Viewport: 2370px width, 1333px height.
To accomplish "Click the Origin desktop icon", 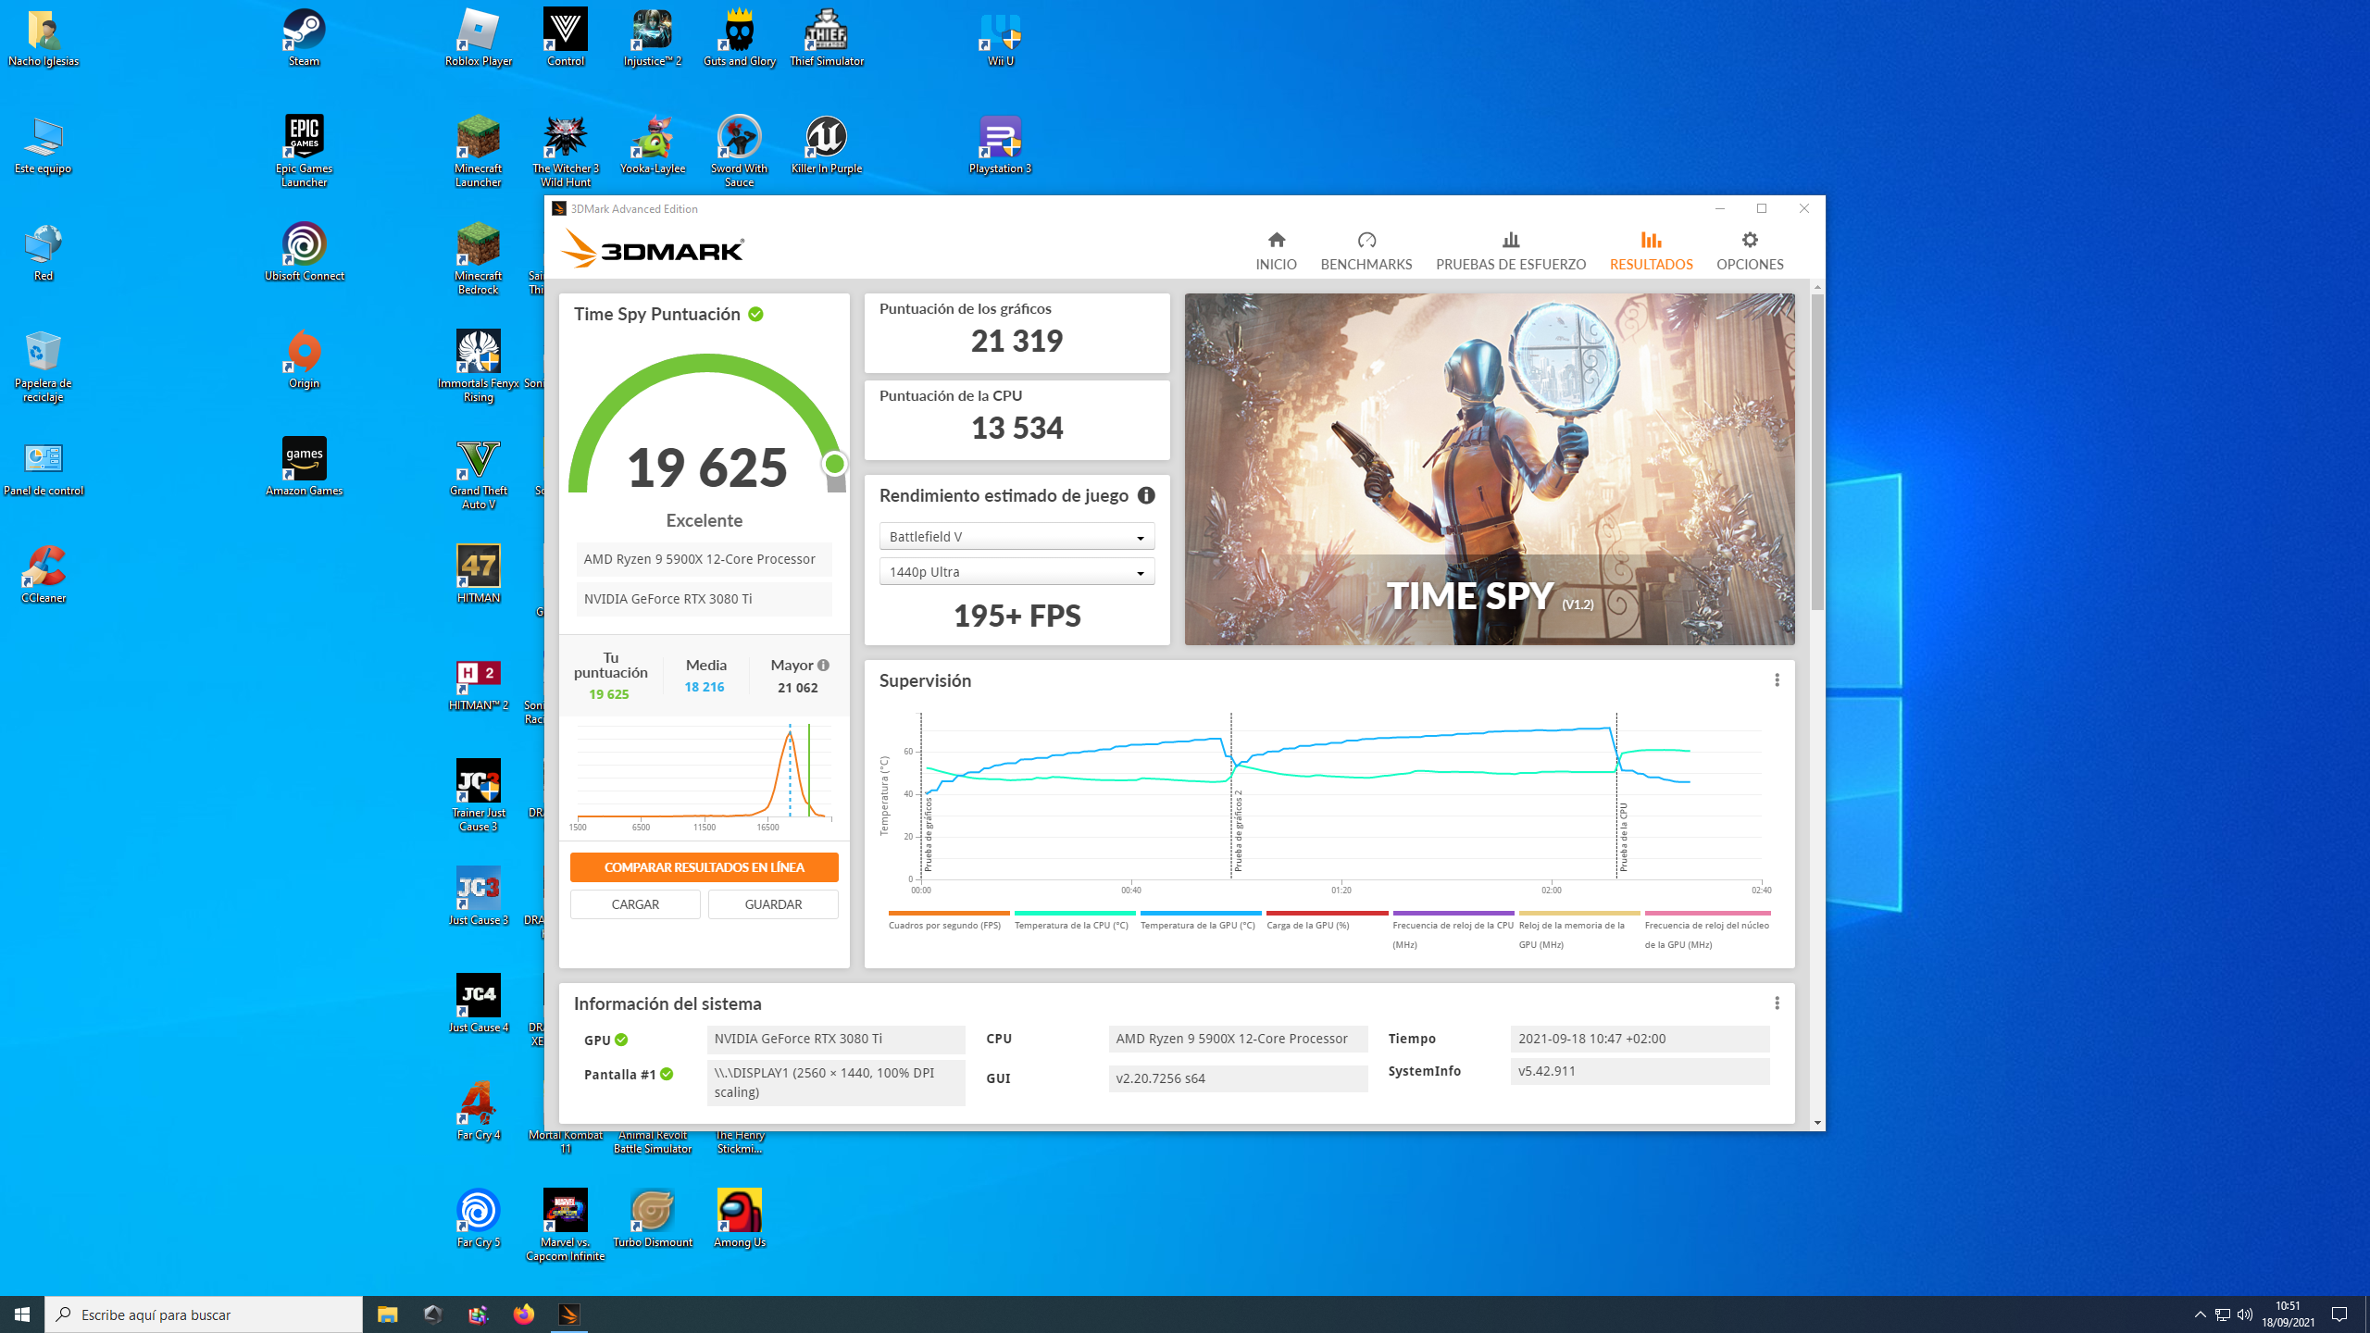I will (x=304, y=359).
